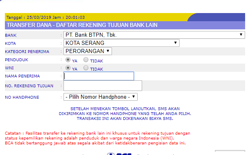This screenshot has width=250, height=155.
Task: Select YA radio for WNI
Action: tap(68, 68)
